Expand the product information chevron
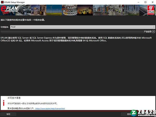The image size is (156, 117). [x=154, y=32]
